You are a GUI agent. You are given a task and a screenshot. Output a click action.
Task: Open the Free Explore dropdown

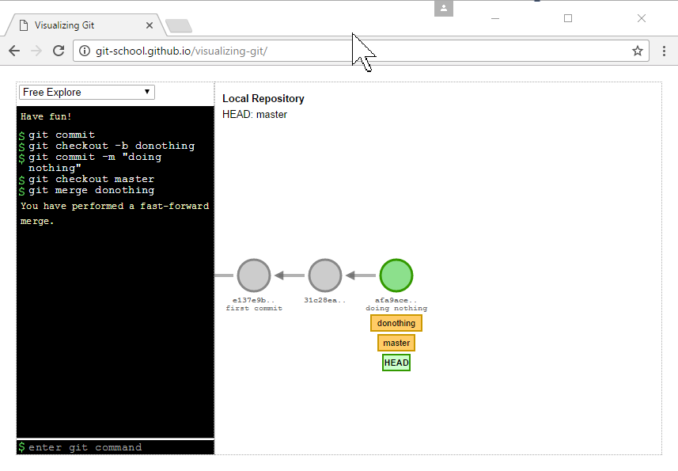87,93
